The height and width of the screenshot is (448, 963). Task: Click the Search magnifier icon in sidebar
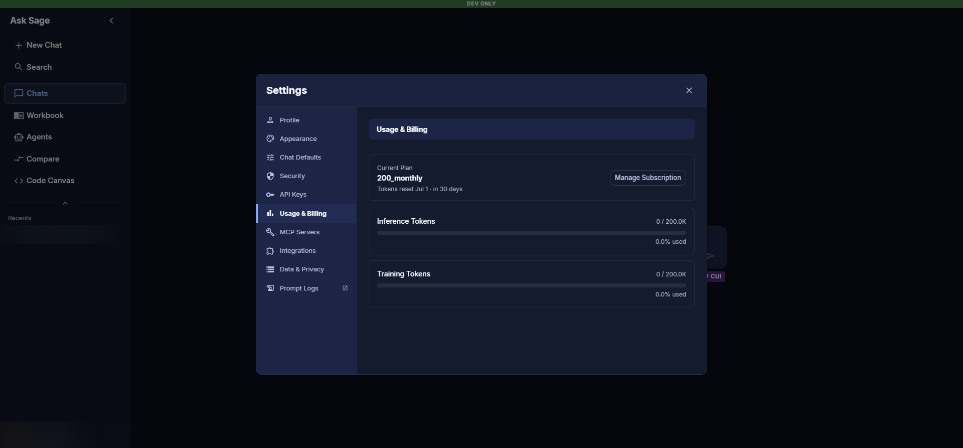(19, 67)
